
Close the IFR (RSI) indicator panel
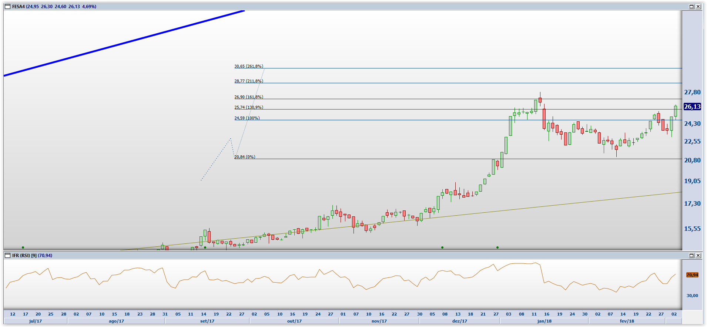698,256
